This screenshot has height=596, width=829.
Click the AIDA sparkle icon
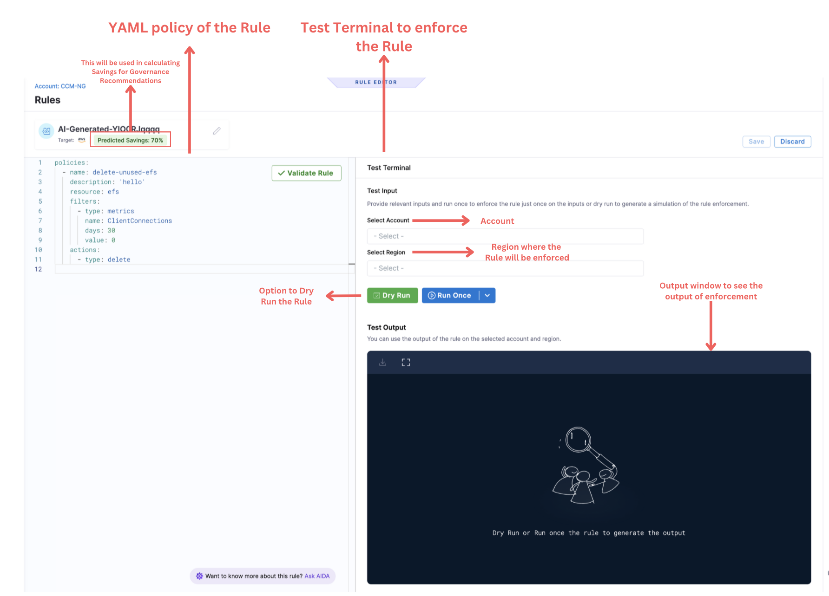[x=199, y=576]
